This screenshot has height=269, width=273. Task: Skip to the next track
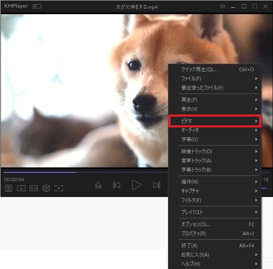156,185
